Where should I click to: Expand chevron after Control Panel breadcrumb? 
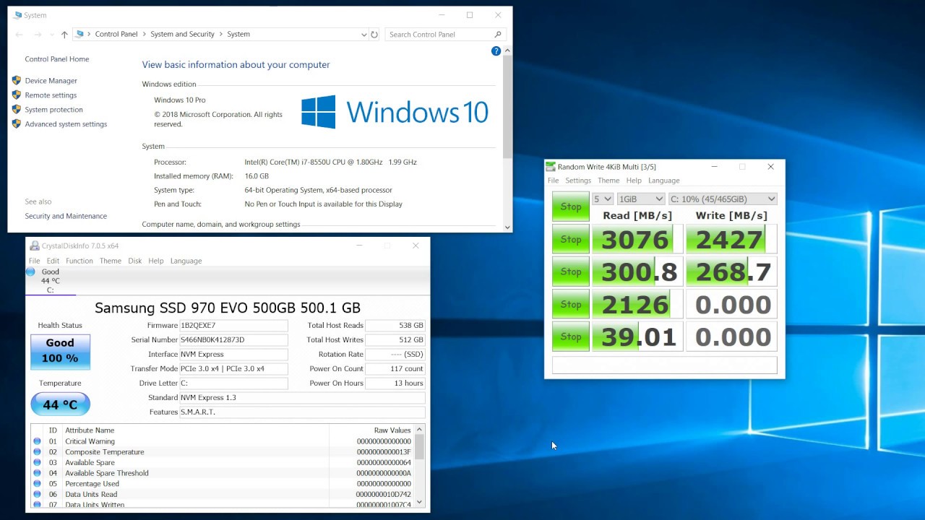coord(144,34)
